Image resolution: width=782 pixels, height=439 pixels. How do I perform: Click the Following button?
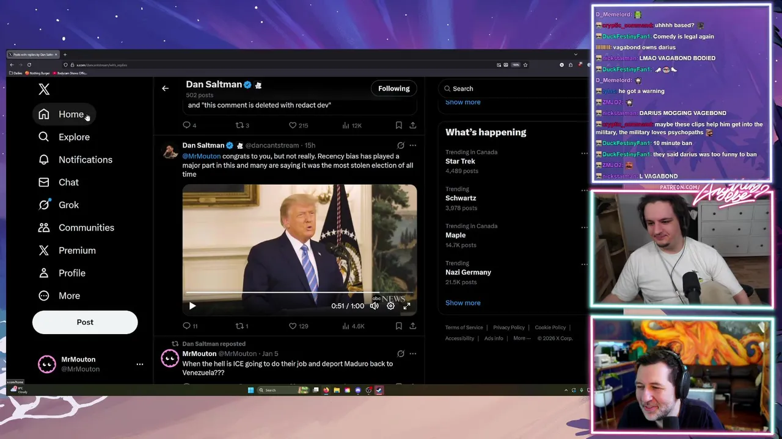[394, 88]
